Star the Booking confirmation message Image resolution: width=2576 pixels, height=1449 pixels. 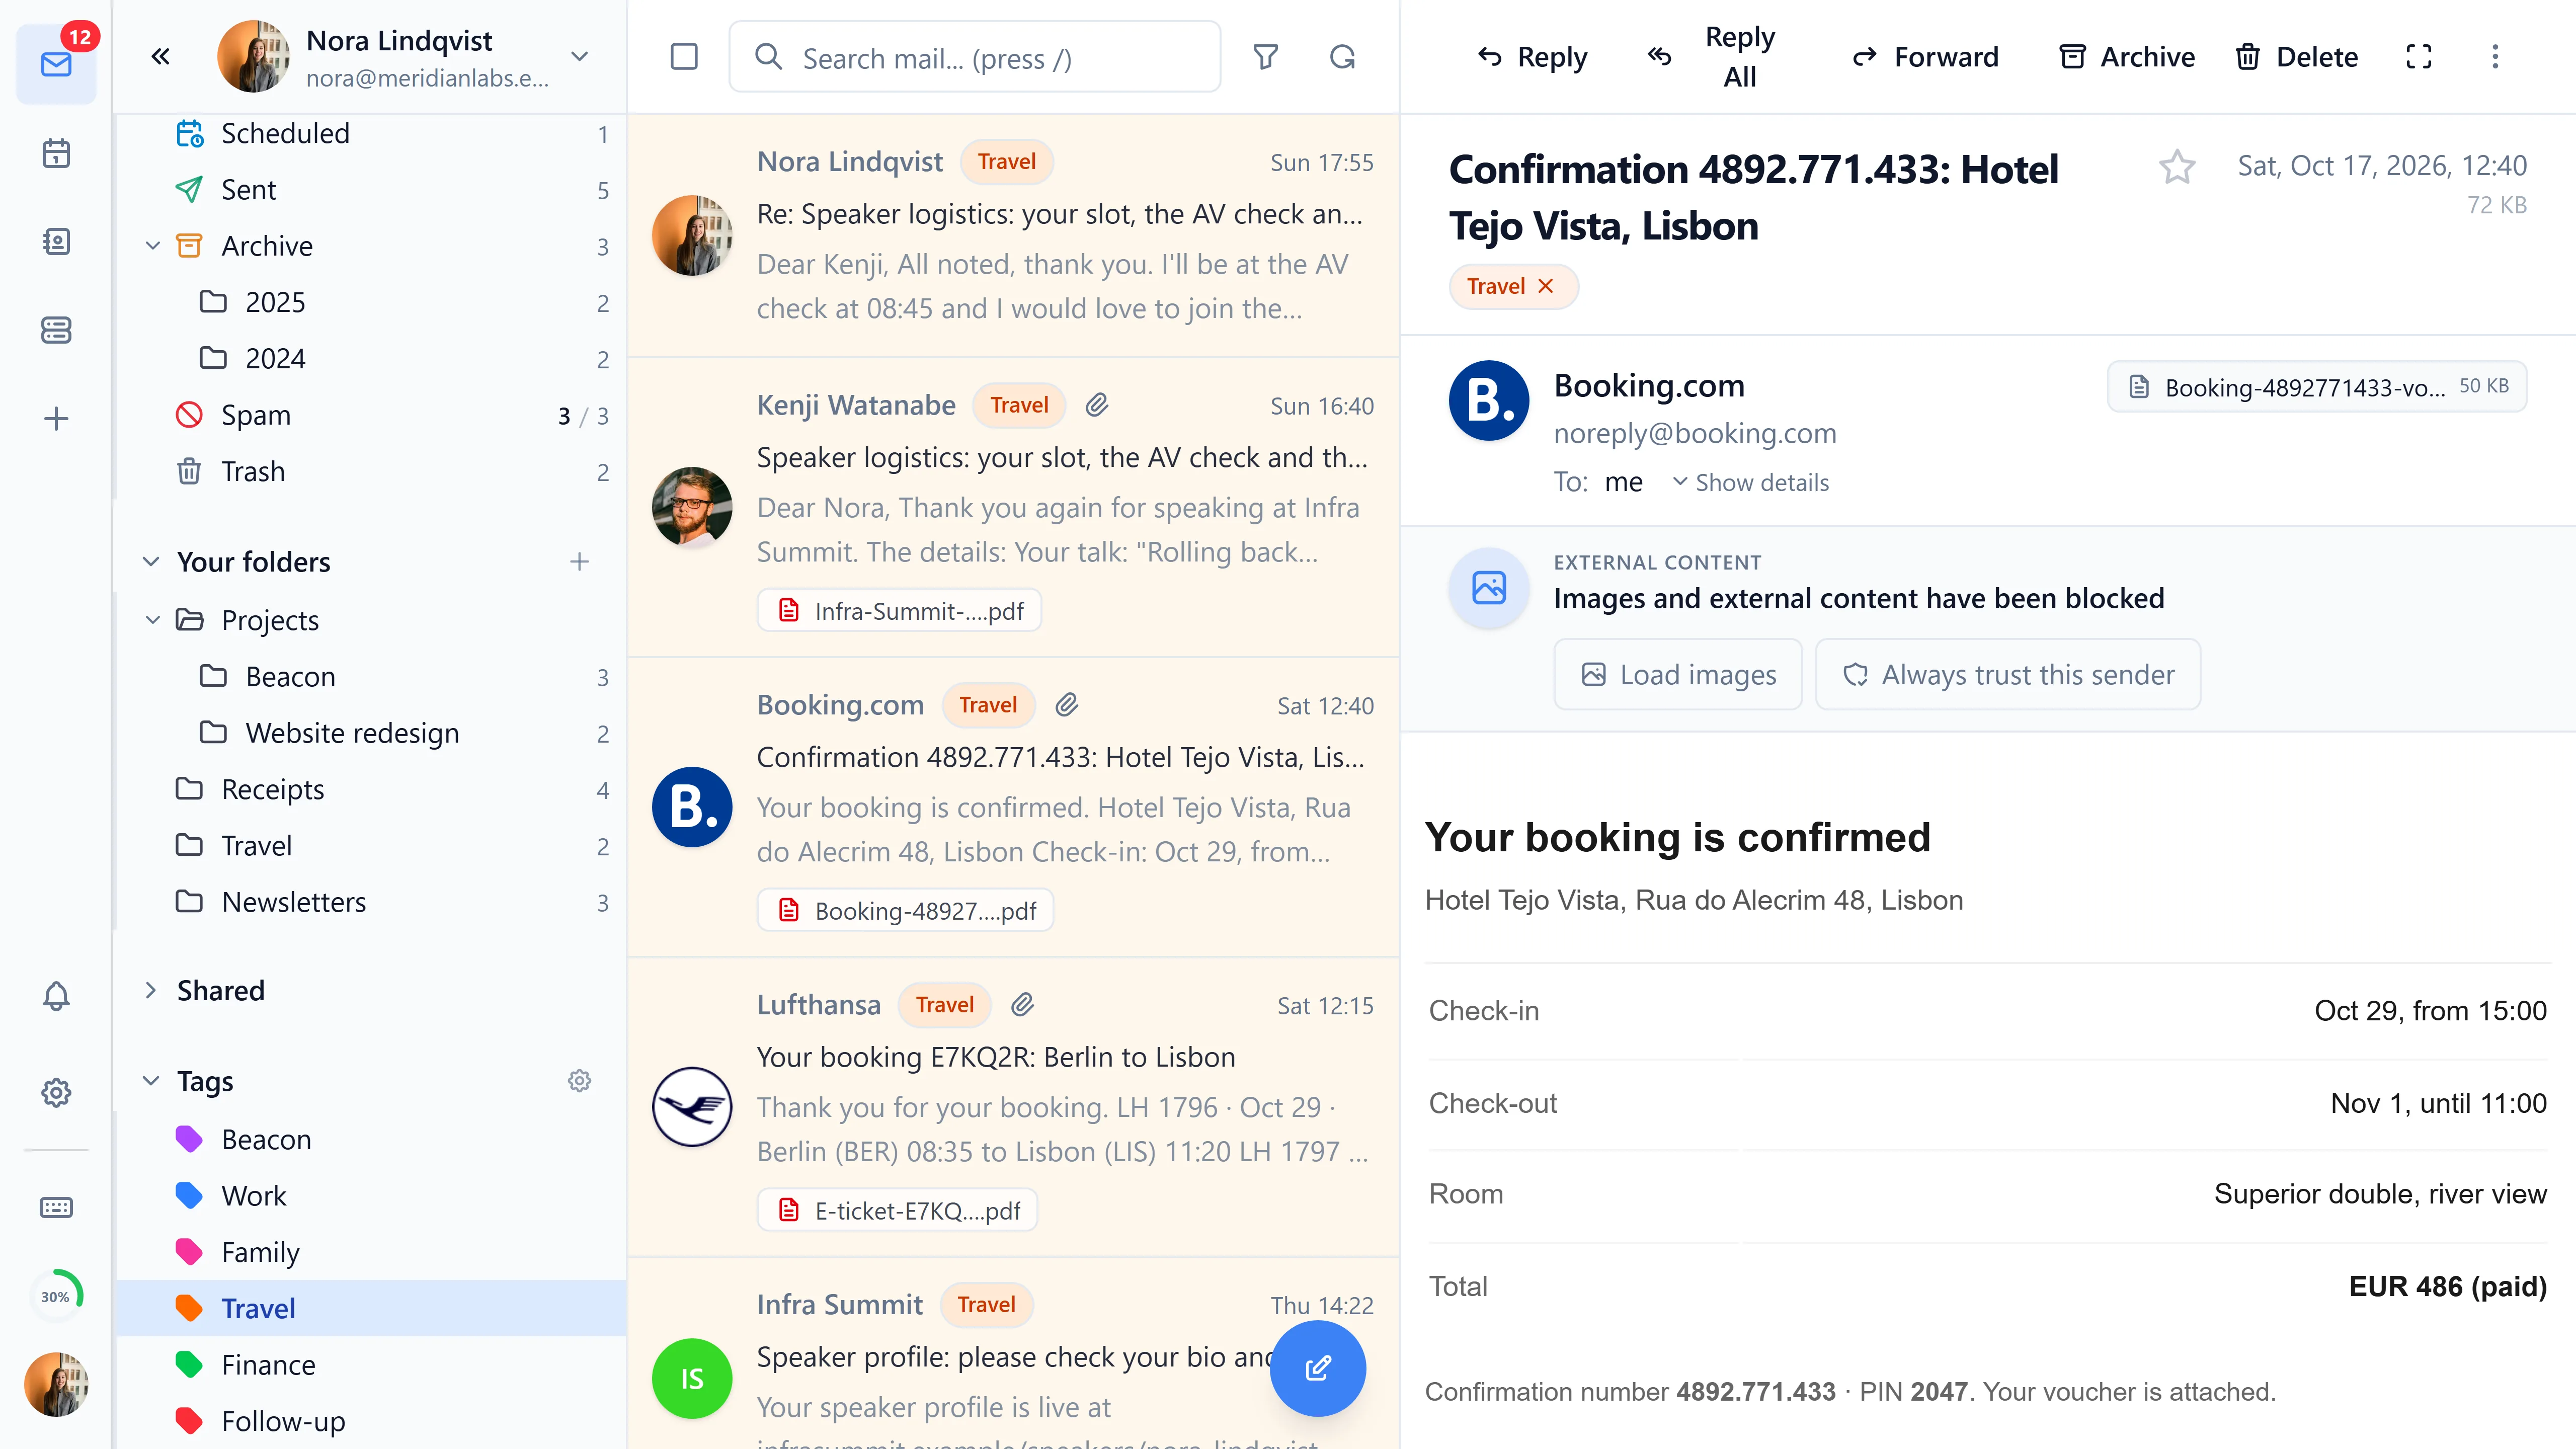coord(2177,166)
